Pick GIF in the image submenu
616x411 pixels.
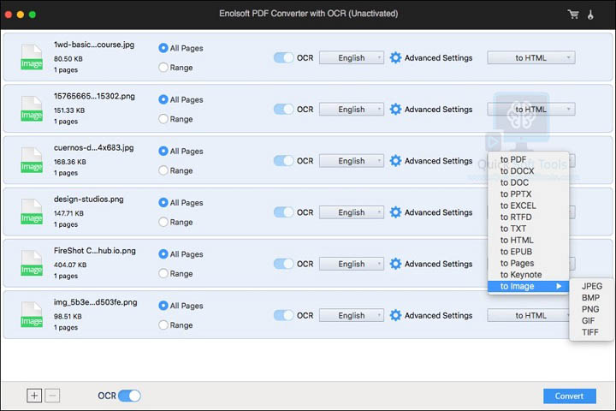[591, 320]
